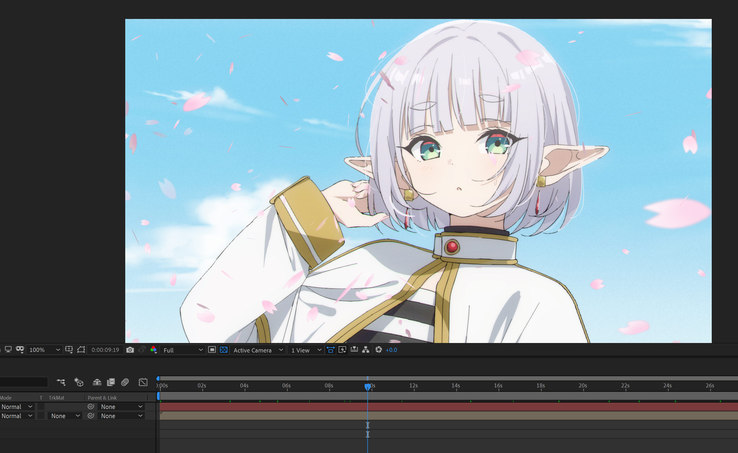This screenshot has width=738, height=453.
Task: Open the second layer's Normal blend mode dropdown
Action: pyautogui.click(x=17, y=416)
